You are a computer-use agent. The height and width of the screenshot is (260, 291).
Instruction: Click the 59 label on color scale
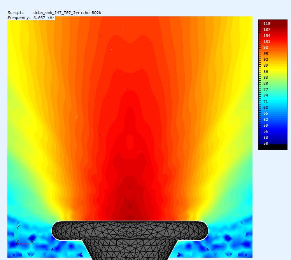(x=266, y=126)
